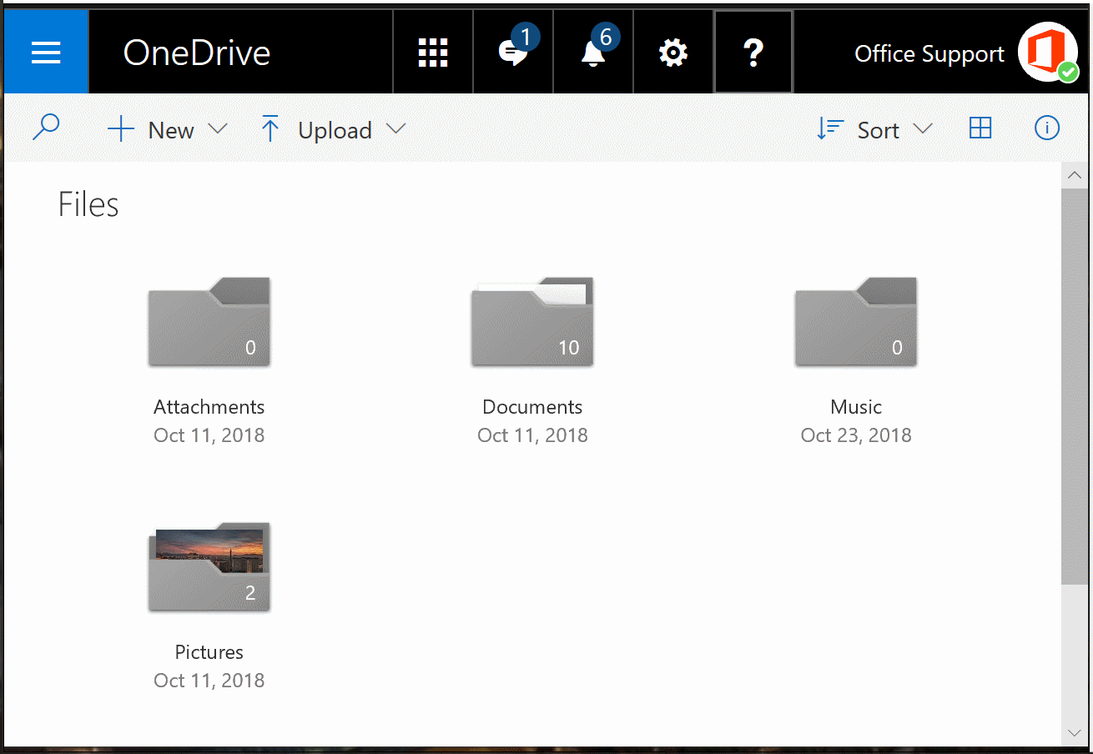Switch the file view layout toggle

[980, 128]
